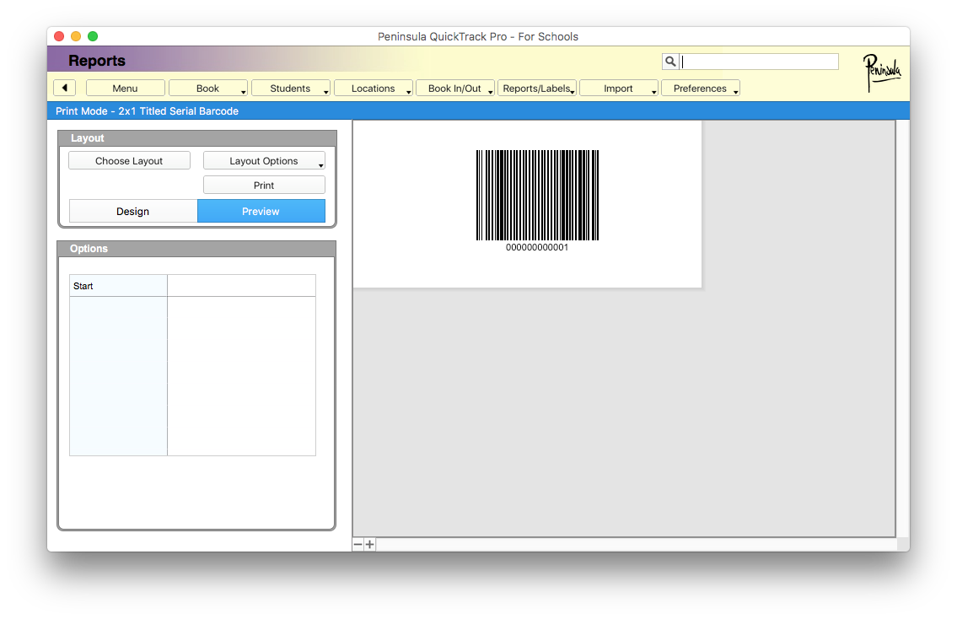Open the Locations dropdown menu
Screen dimensions: 957x619
(374, 88)
